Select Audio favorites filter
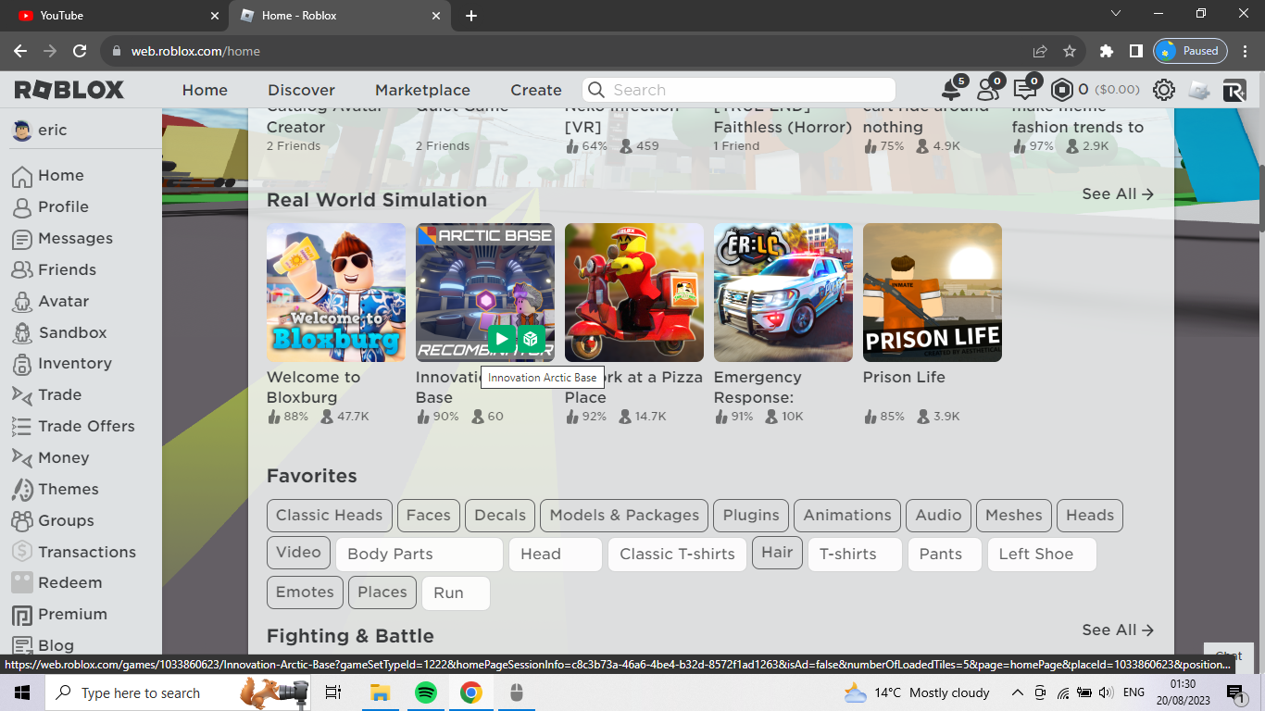 (x=938, y=515)
